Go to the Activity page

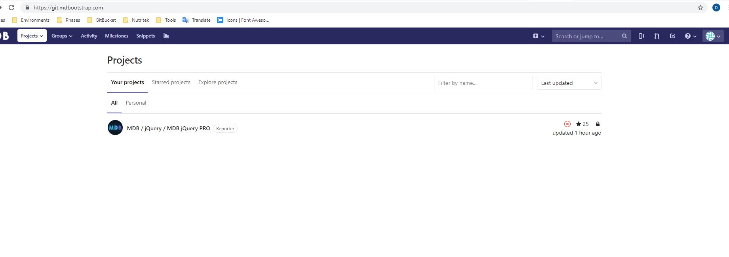point(89,36)
